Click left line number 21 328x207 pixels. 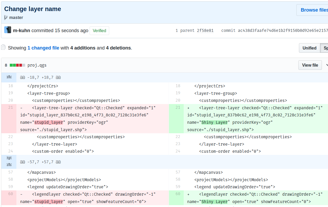[x=10, y=107]
